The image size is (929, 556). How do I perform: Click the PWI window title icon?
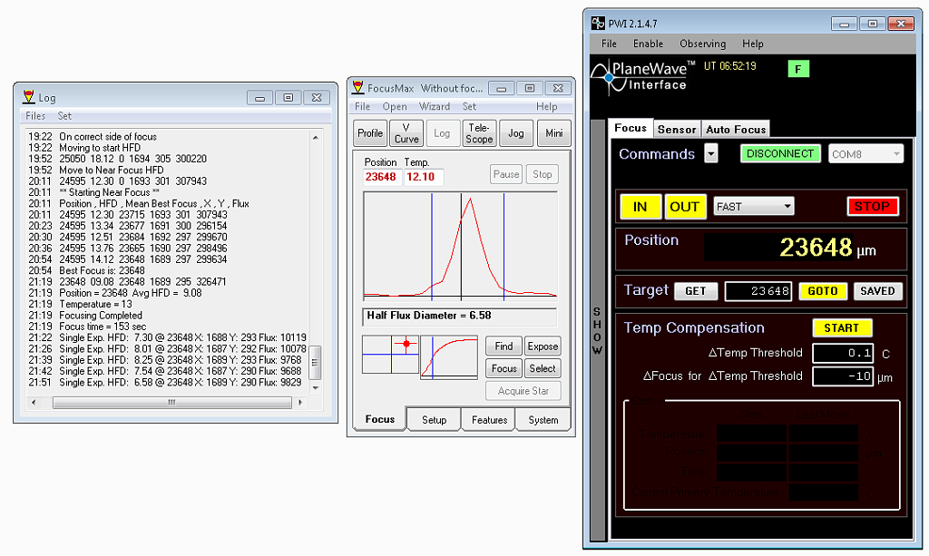(x=598, y=23)
